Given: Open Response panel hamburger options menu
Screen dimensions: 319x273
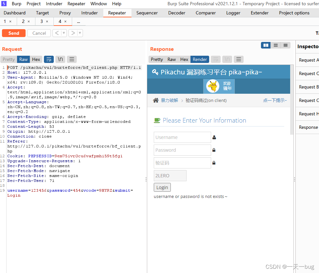Looking at the screenshot, I should tap(239, 59).
